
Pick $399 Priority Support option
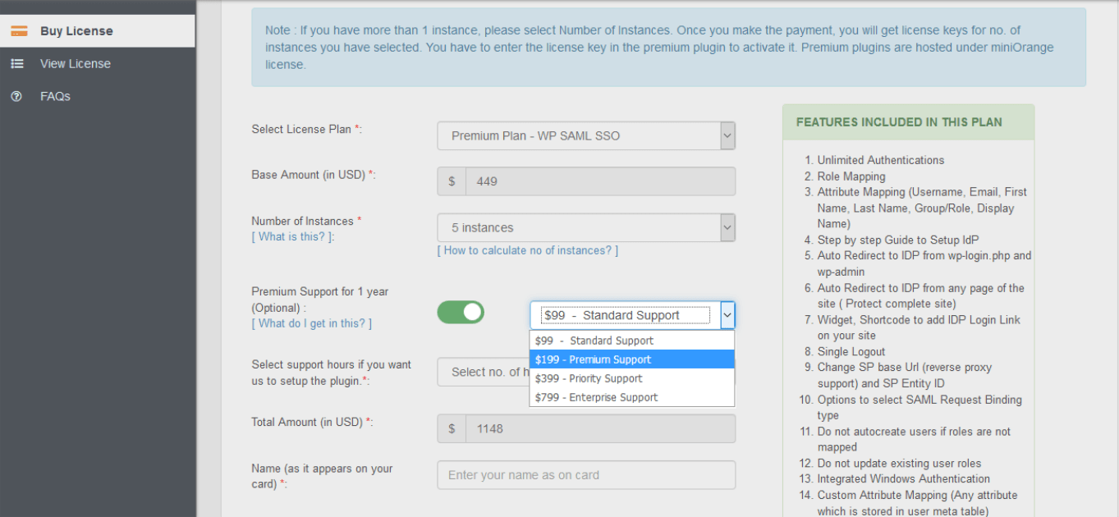632,378
